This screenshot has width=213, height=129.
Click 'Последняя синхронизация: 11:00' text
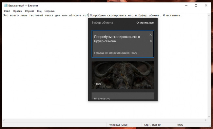[116, 53]
